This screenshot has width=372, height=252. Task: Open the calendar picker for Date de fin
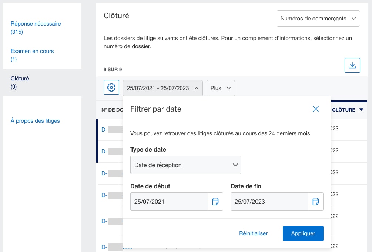tap(315, 201)
